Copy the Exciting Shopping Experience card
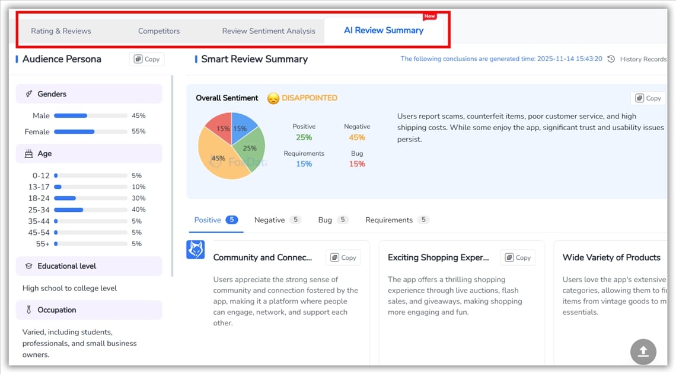 (518, 257)
